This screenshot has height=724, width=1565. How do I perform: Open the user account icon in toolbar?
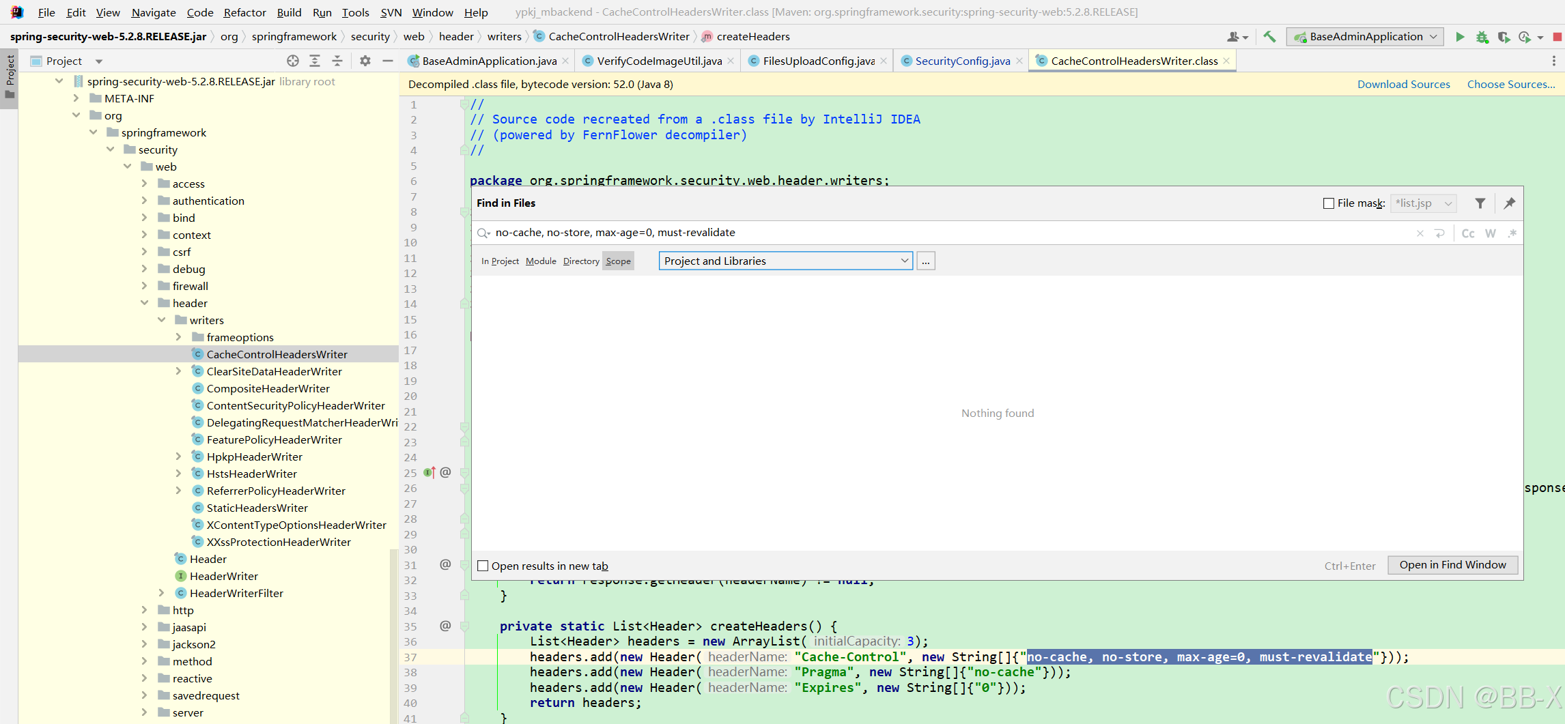[x=1237, y=37]
